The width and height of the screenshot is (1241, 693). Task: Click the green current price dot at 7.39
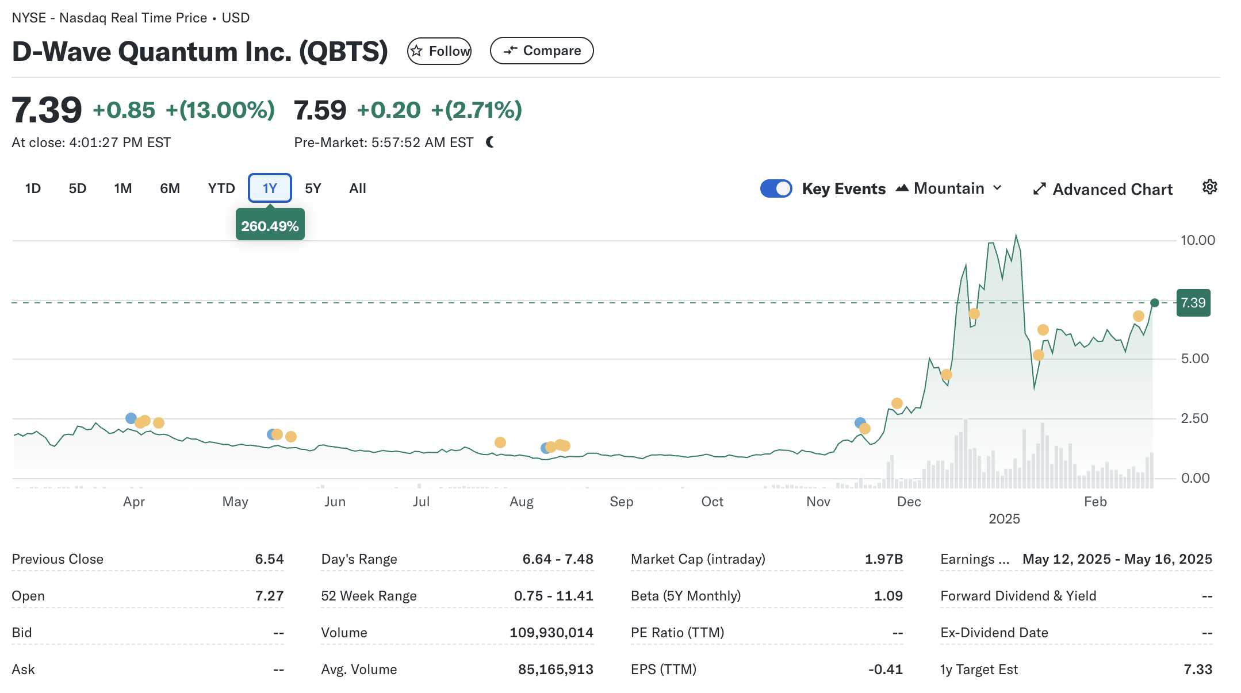pyautogui.click(x=1154, y=303)
